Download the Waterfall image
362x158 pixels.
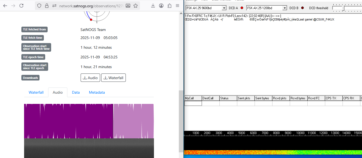[x=113, y=78]
